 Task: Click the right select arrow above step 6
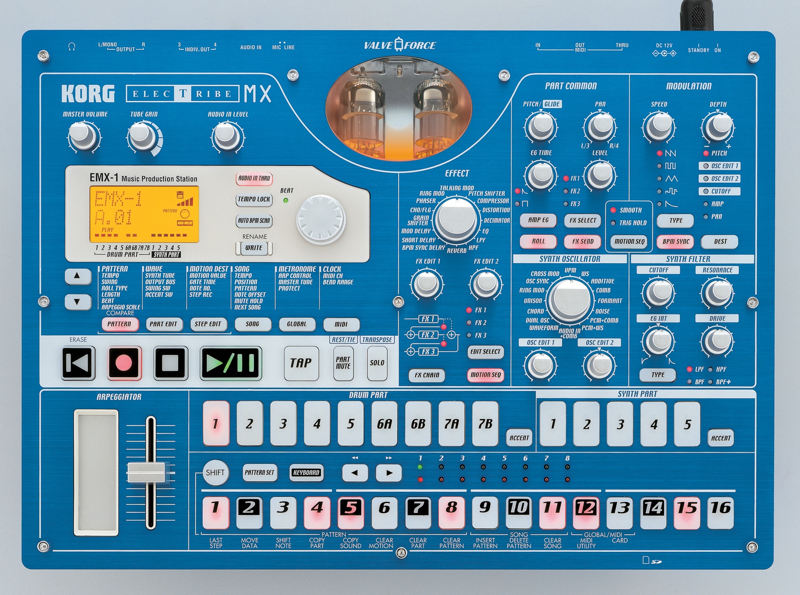(388, 473)
